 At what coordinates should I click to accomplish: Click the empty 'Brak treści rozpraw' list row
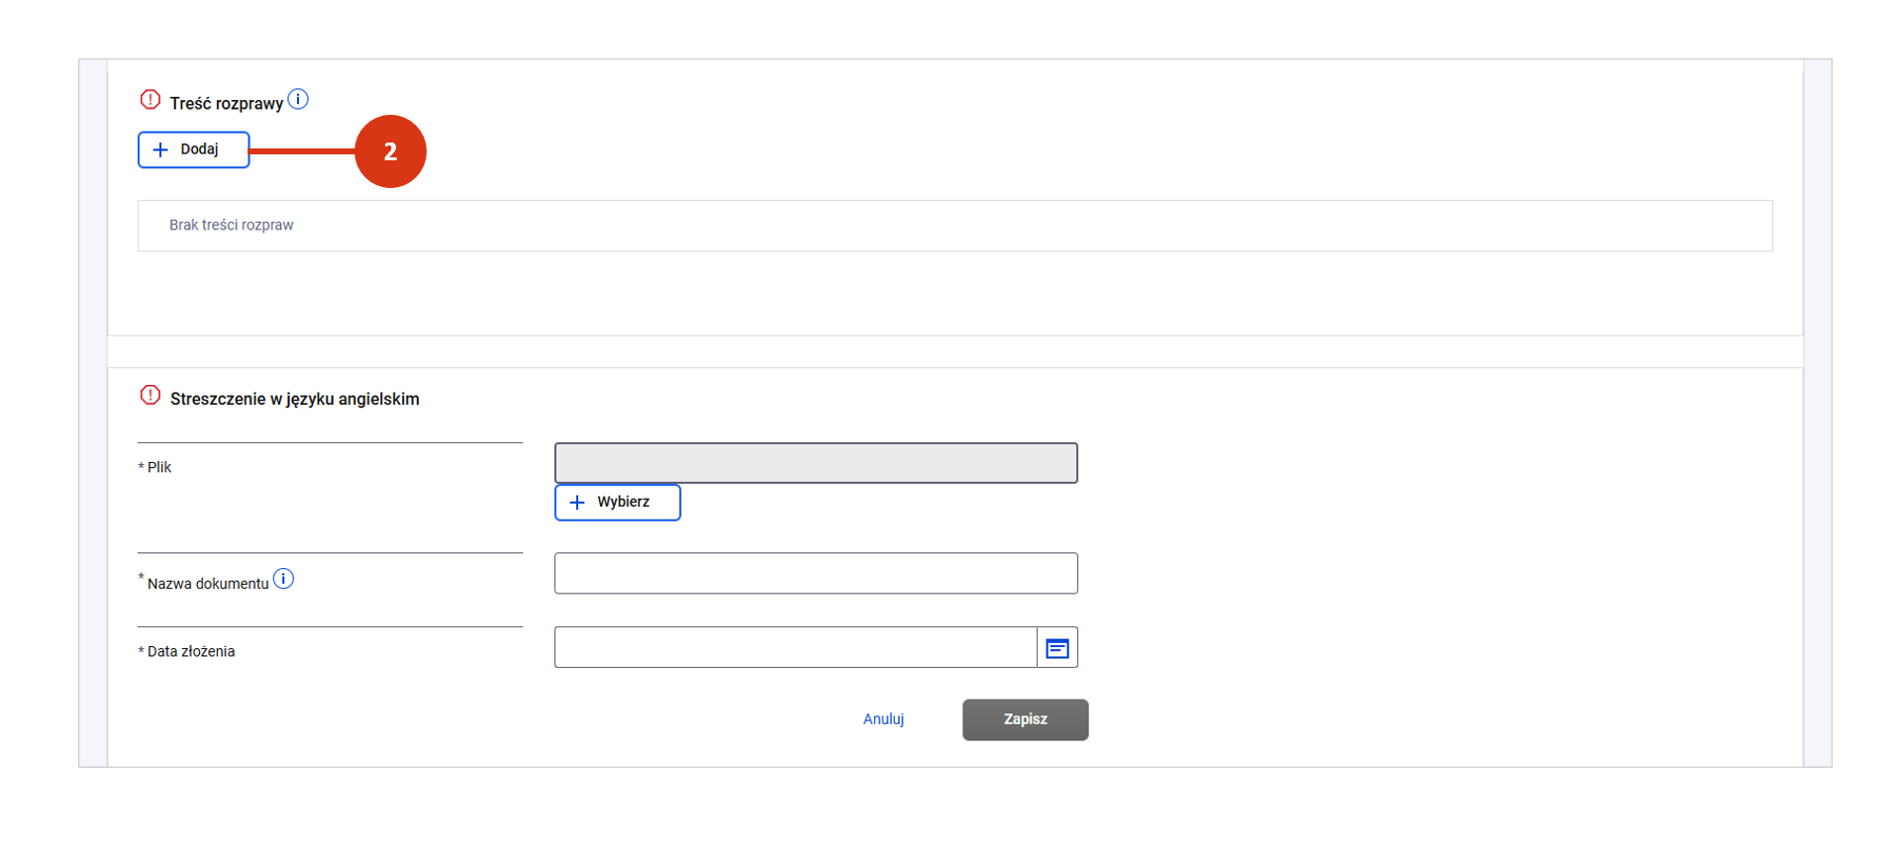coord(954,226)
